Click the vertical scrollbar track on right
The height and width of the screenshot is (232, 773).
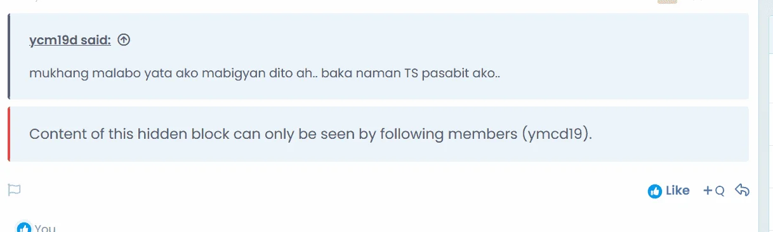[x=764, y=116]
